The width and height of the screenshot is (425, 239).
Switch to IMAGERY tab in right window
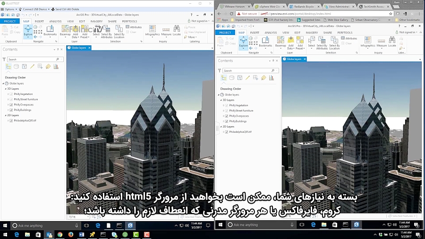pos(312,33)
